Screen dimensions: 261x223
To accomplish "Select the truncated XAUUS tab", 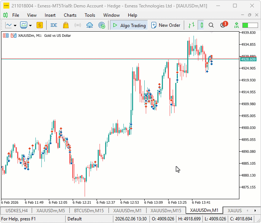I will point(235,211).
